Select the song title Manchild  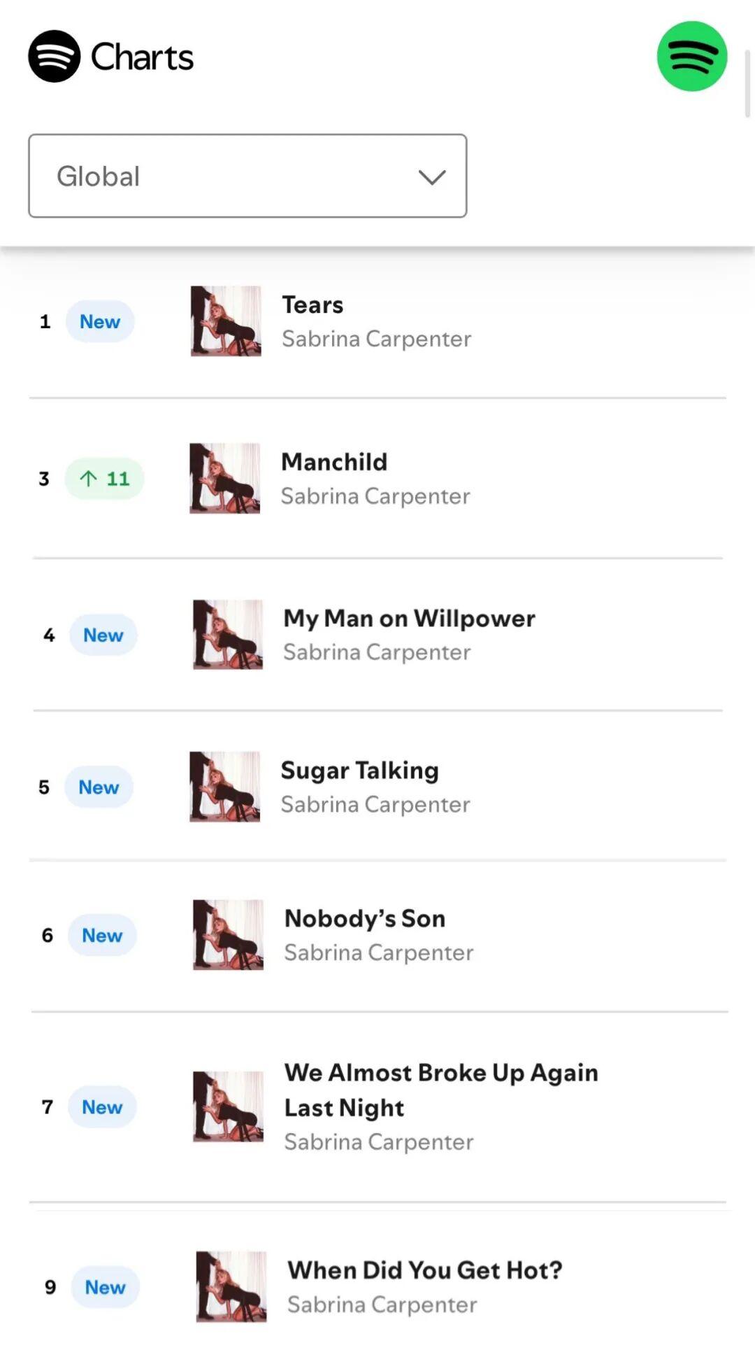(x=334, y=462)
